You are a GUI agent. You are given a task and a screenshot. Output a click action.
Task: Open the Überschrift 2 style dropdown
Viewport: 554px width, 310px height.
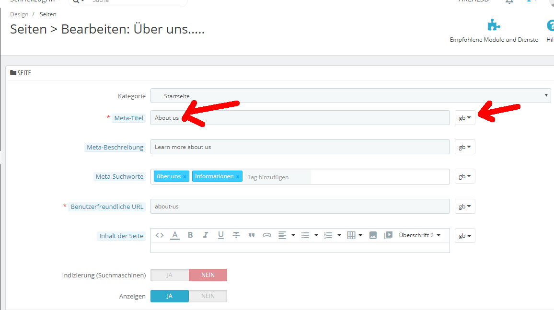(x=420, y=235)
